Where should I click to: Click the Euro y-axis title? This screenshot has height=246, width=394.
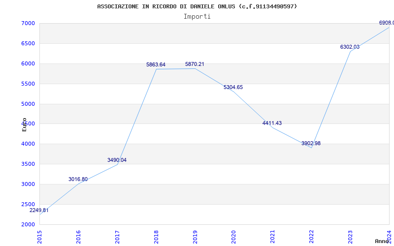(x=24, y=125)
